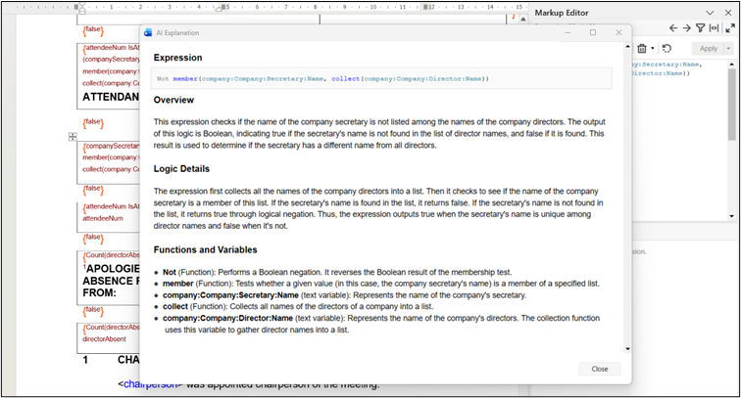Click the fit-width icon in Markup Editor
Screen dimensions: 741x398
click(715, 28)
